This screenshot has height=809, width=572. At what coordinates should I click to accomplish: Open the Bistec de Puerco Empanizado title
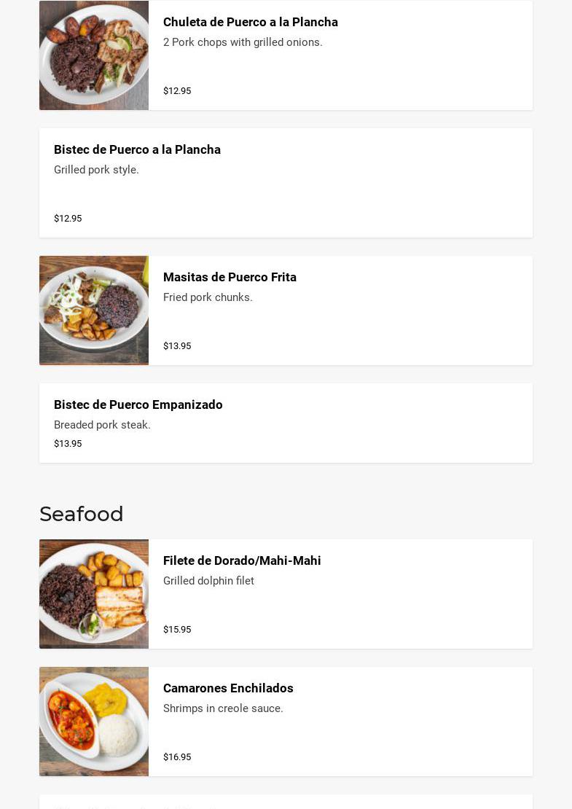(x=138, y=405)
